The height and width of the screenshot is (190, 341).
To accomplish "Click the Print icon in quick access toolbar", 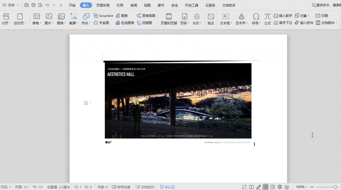I will [x=33, y=5].
